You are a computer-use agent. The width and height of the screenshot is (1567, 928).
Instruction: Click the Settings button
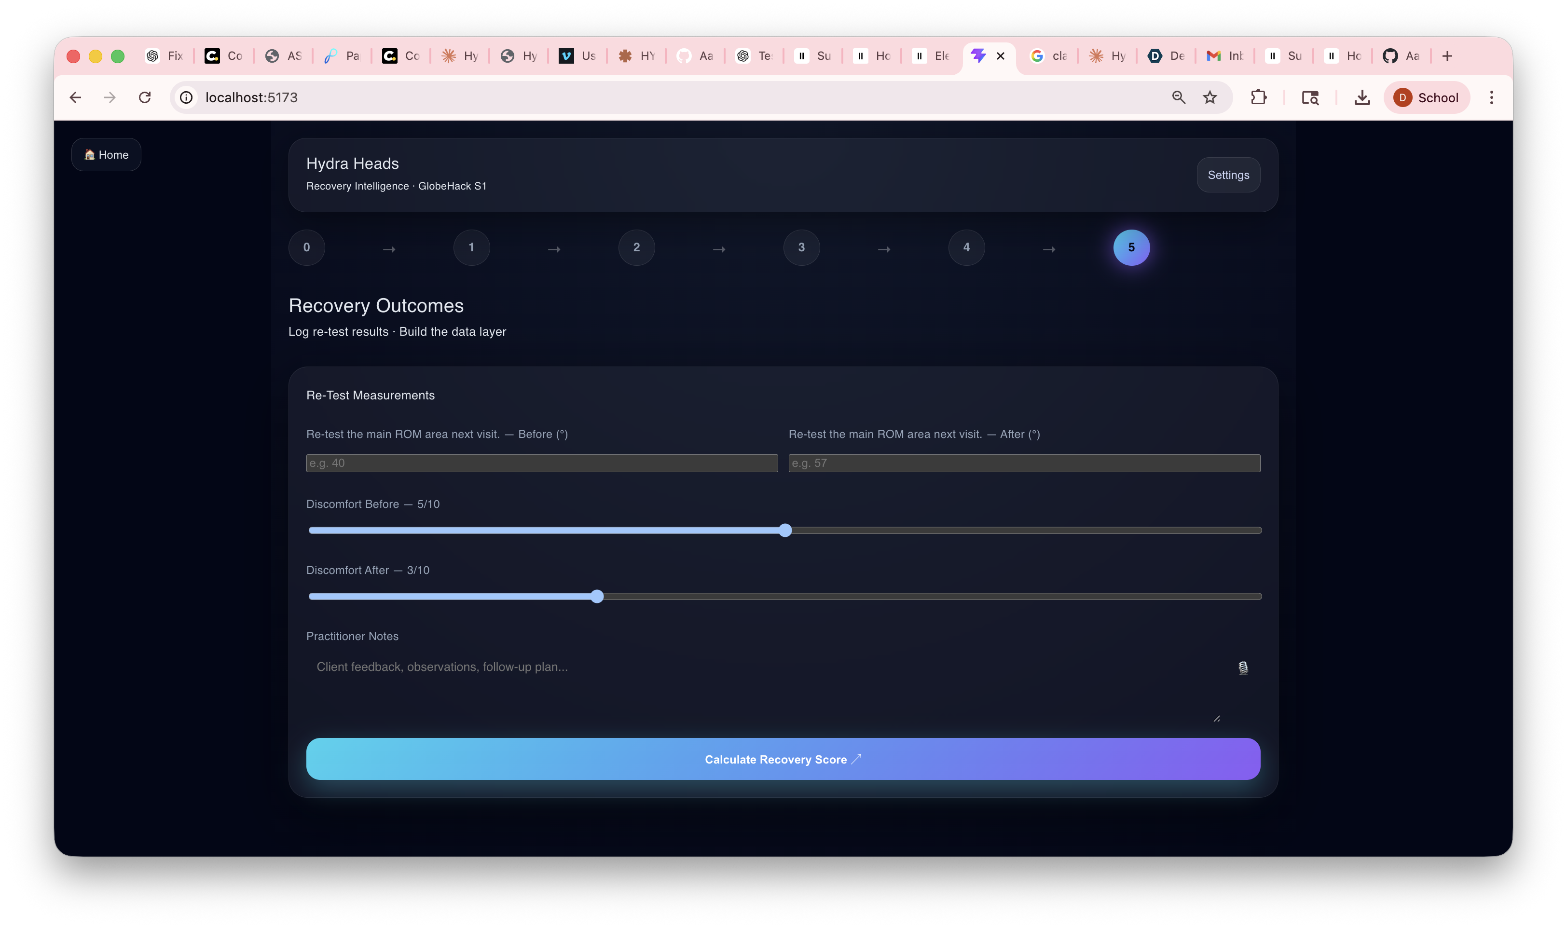coord(1227,175)
